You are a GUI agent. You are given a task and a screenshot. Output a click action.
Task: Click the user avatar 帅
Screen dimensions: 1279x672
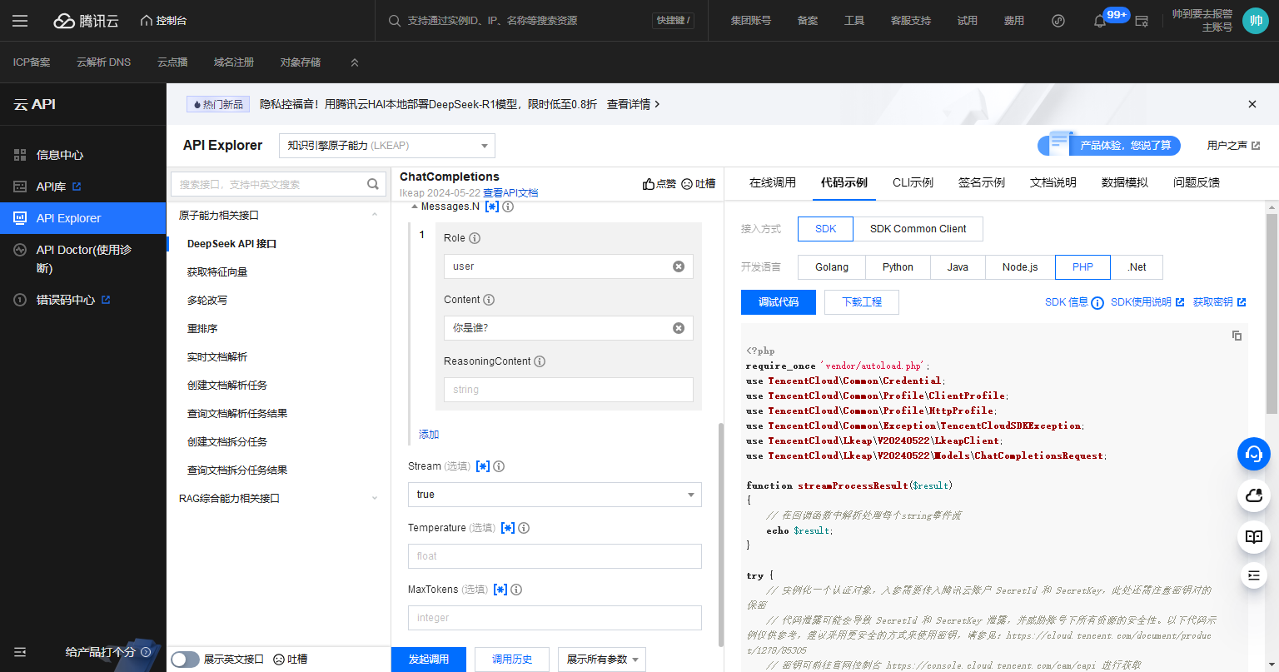point(1256,21)
